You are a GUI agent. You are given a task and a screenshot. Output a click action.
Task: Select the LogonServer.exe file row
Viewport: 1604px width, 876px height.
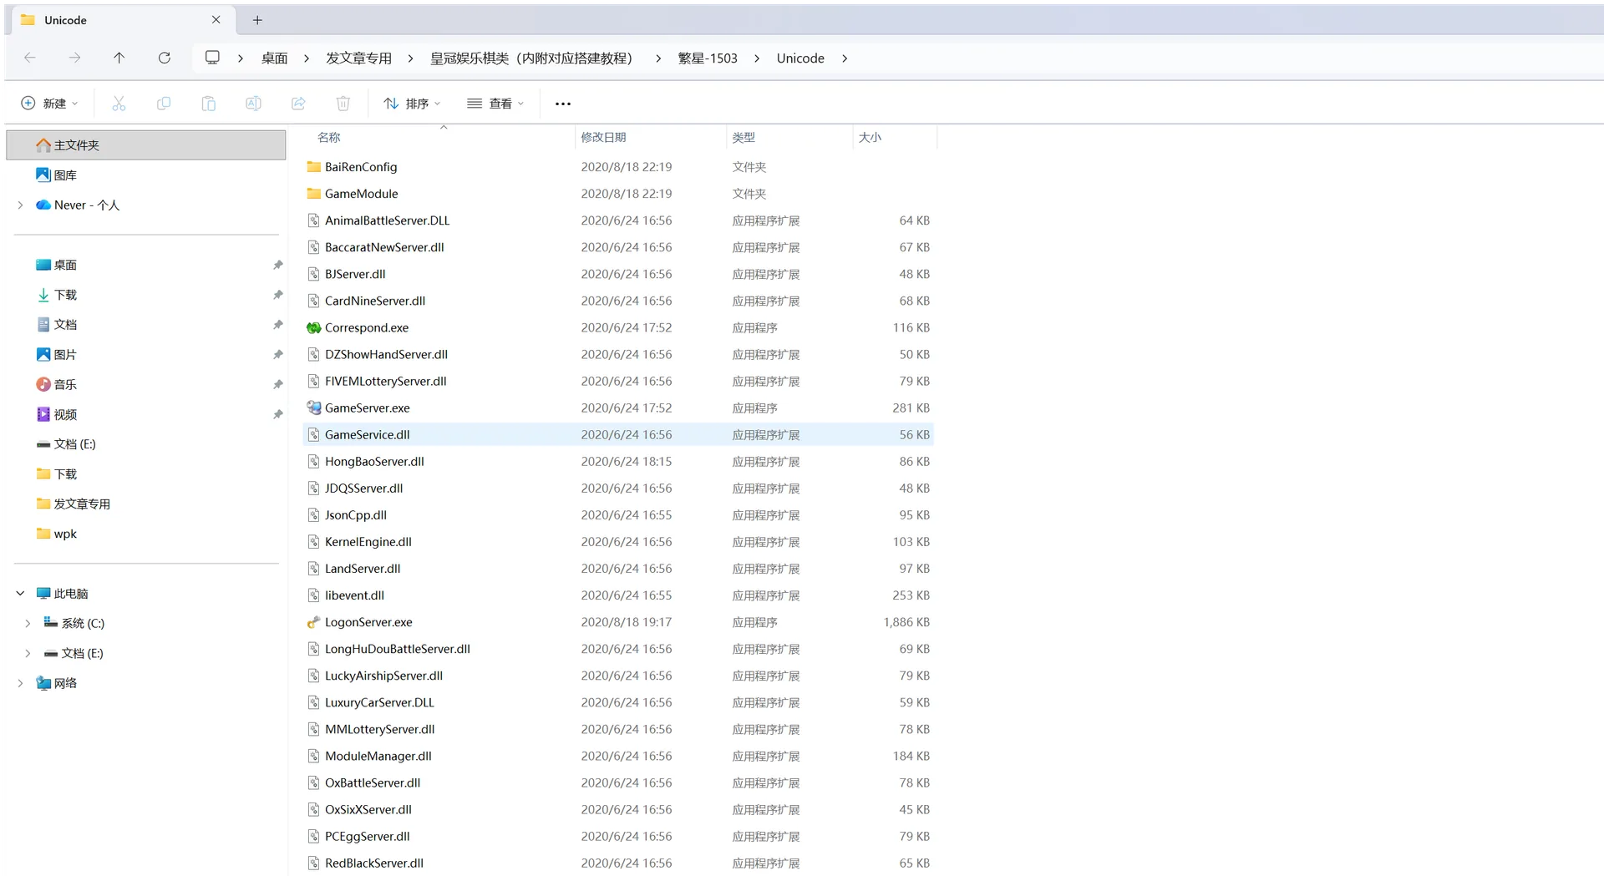coord(618,623)
